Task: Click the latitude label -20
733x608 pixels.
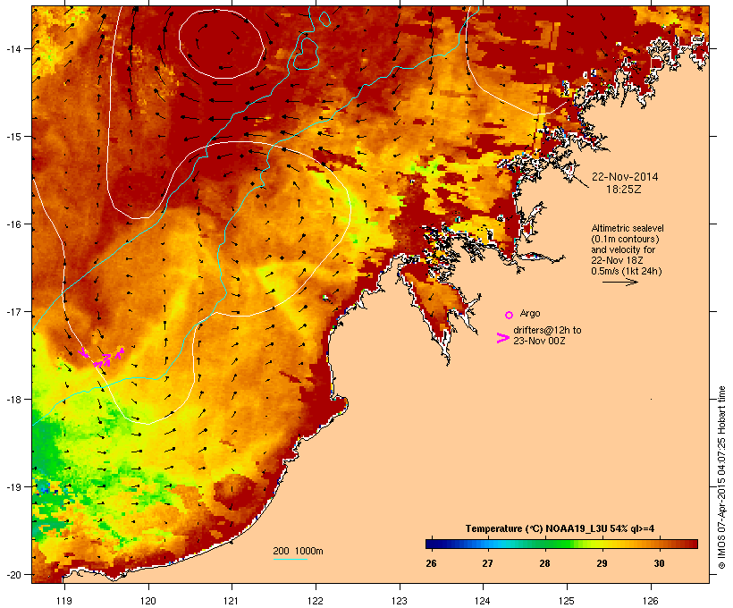Action: click(13, 574)
